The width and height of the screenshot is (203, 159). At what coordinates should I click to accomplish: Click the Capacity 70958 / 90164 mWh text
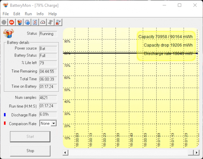tap(165, 37)
